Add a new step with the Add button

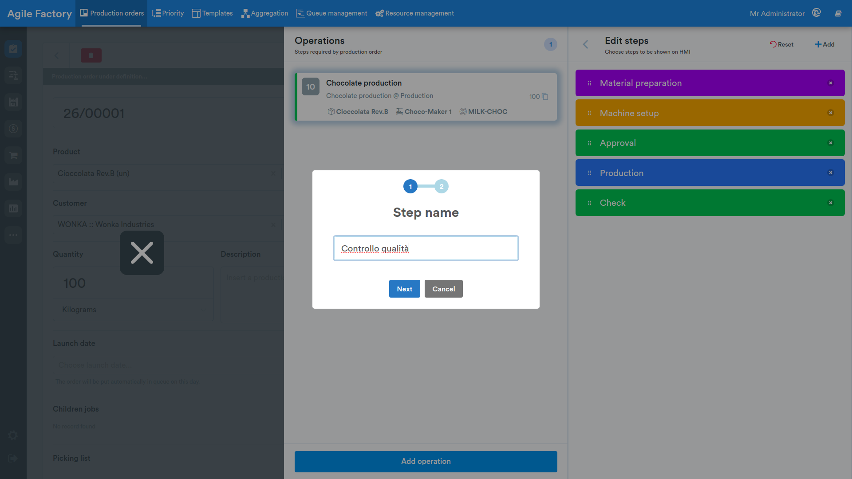point(824,44)
